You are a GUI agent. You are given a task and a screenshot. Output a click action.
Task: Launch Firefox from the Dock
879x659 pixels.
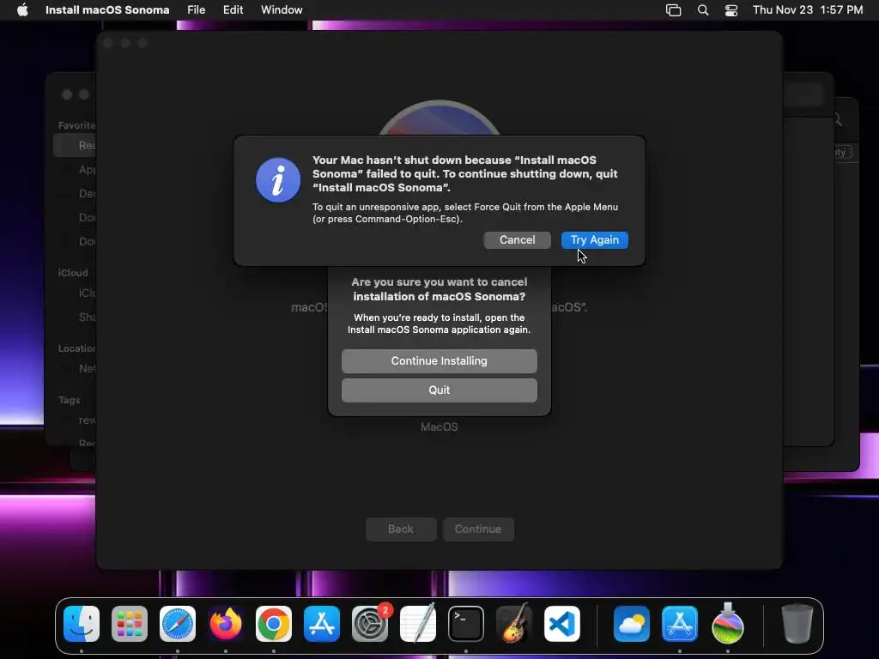point(226,624)
